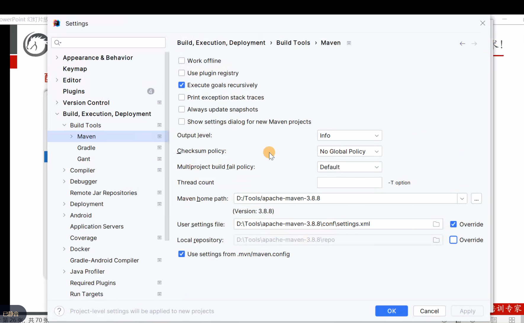Select Plugins in settings tree
The width and height of the screenshot is (524, 323).
74,91
